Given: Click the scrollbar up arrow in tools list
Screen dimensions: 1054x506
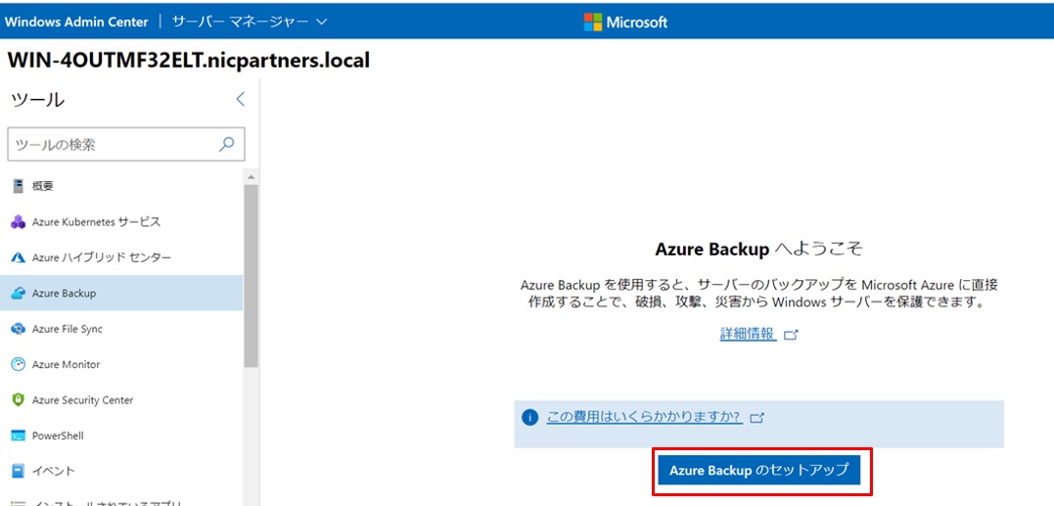Looking at the screenshot, I should tap(251, 177).
